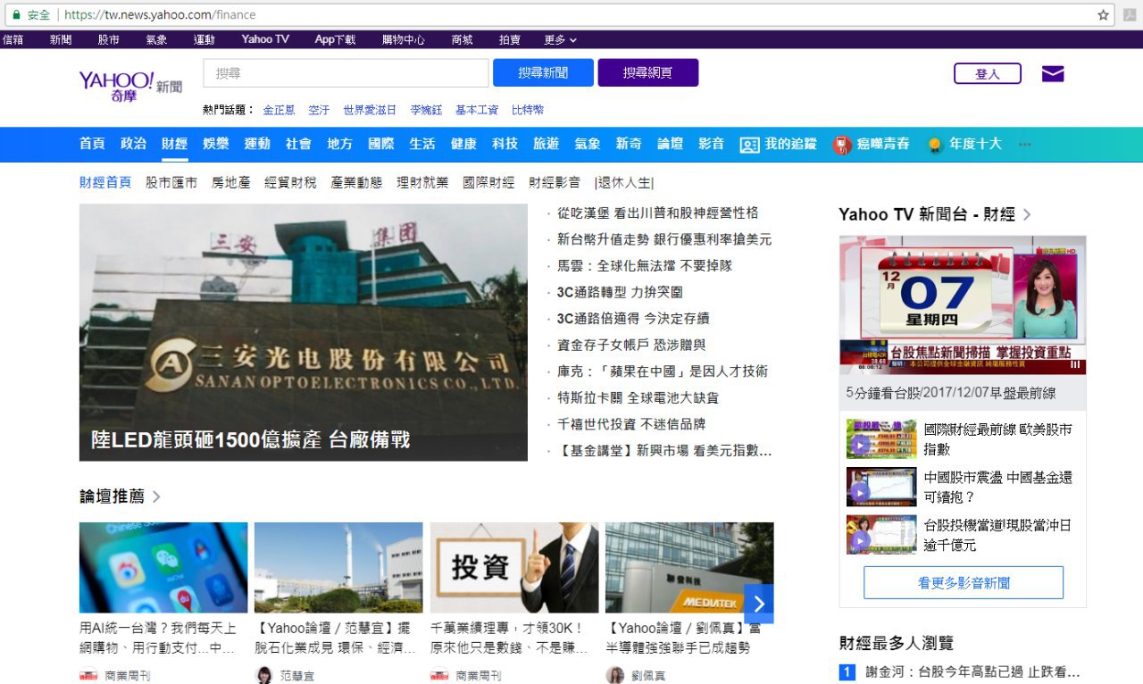Click the 我的追蹤 icon in the nav bar
This screenshot has width=1143, height=684.
pyautogui.click(x=749, y=145)
